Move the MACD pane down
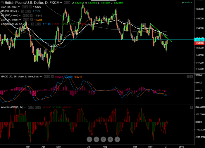The image size is (205, 148). pos(192,76)
